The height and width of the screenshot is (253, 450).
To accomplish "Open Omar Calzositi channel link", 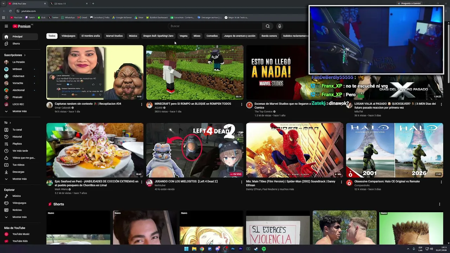I will click(63, 108).
